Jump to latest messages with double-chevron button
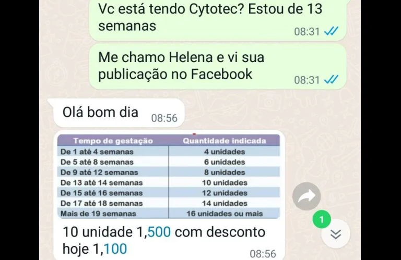 click(336, 234)
